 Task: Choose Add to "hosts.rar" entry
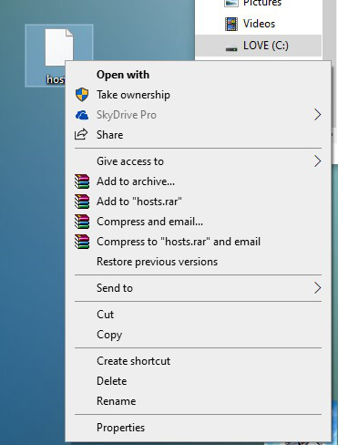coord(198,202)
